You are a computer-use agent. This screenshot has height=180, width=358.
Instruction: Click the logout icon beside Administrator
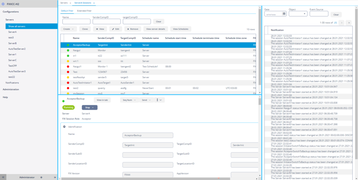click(52, 177)
